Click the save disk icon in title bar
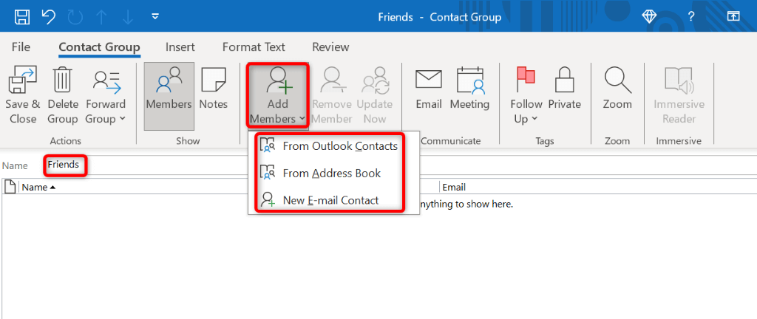757x319 pixels. point(22,17)
